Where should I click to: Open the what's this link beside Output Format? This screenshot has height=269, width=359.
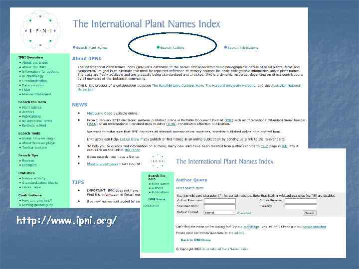tap(244, 213)
